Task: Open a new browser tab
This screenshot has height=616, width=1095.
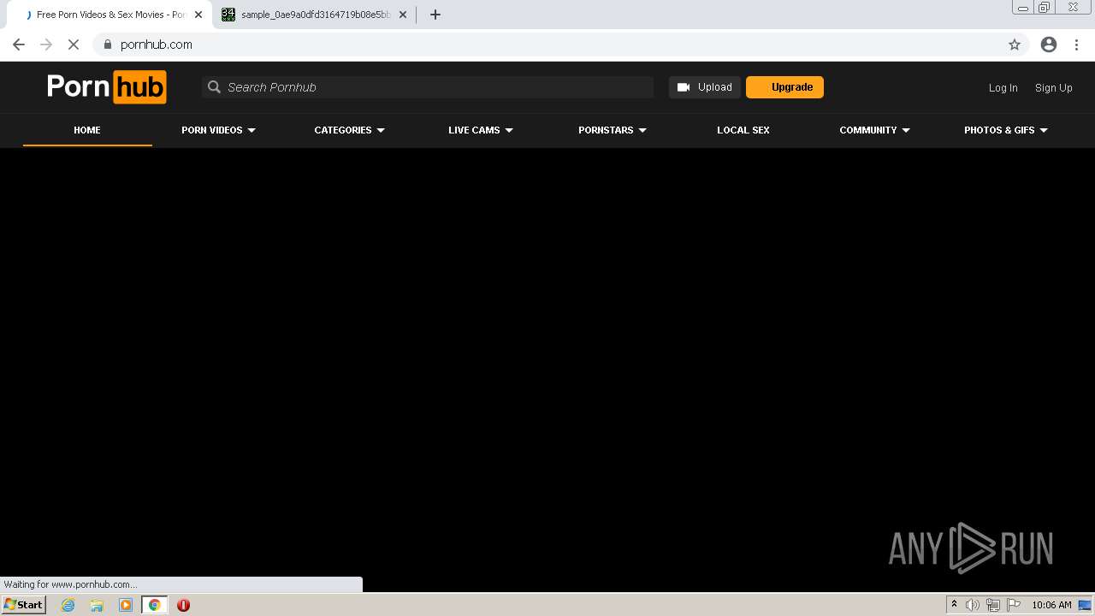Action: pos(435,15)
